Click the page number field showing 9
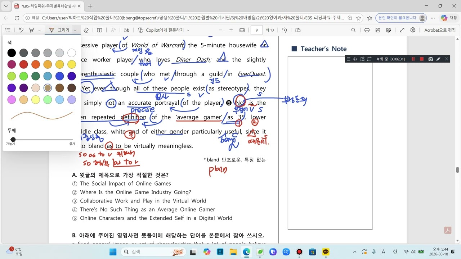The width and height of the screenshot is (461, 259). click(x=257, y=30)
